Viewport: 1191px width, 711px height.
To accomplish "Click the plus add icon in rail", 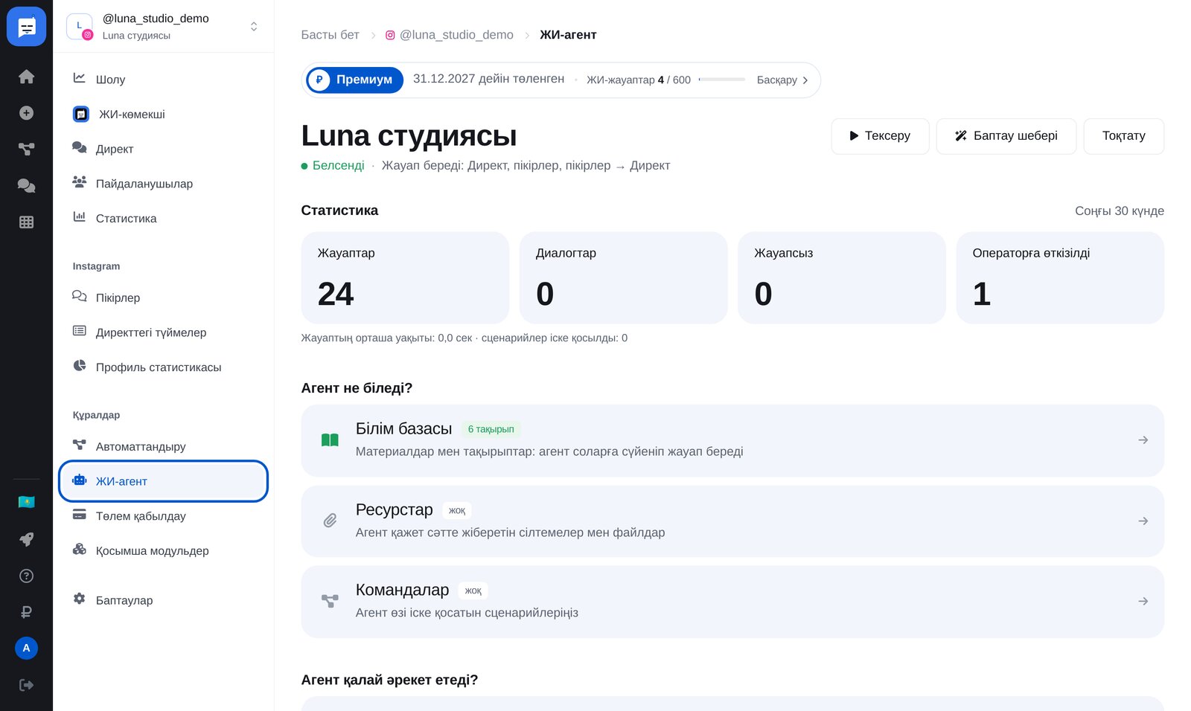I will (x=26, y=113).
